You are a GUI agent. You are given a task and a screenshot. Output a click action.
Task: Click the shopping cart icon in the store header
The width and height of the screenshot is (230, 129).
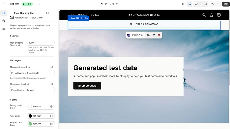(219, 15)
